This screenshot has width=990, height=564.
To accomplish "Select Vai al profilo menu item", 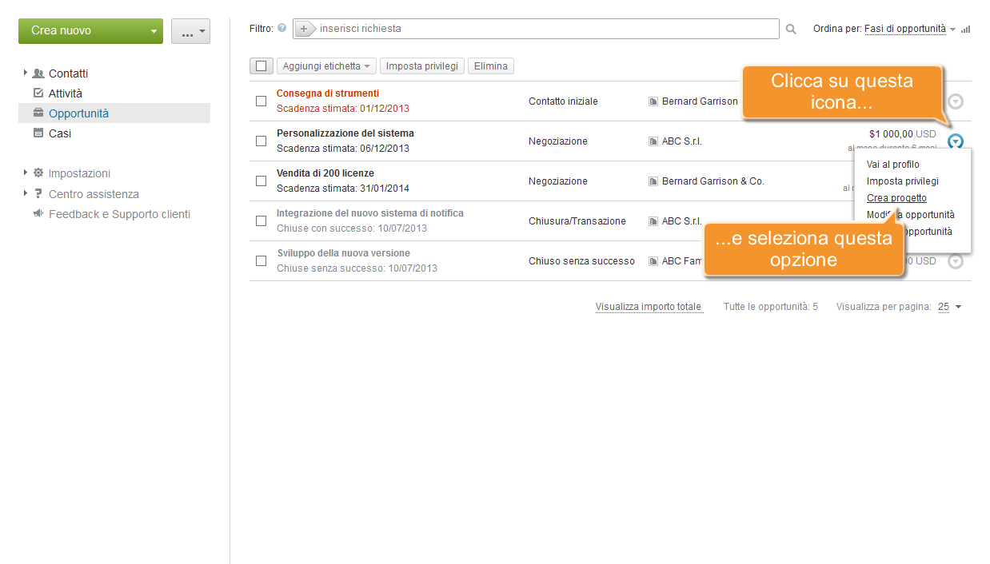I will click(893, 165).
